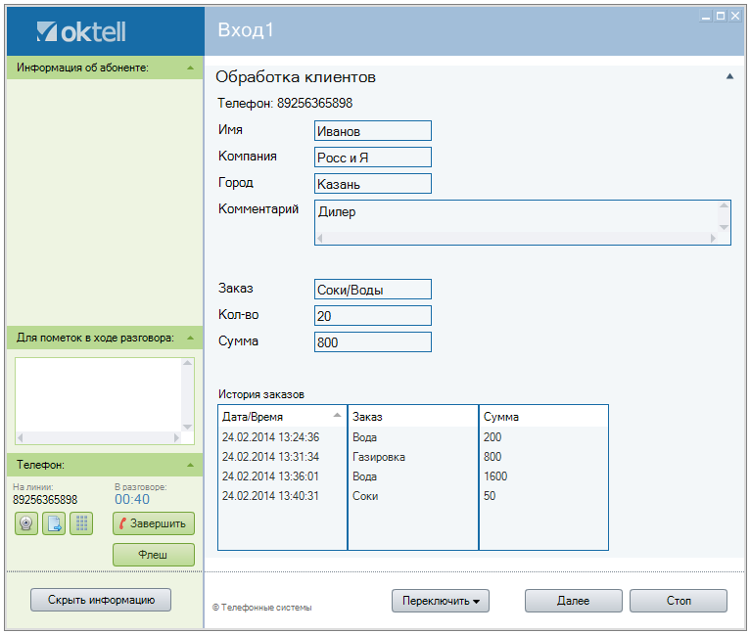Click the file transfer document icon
This screenshot has height=634, width=750.
point(54,523)
